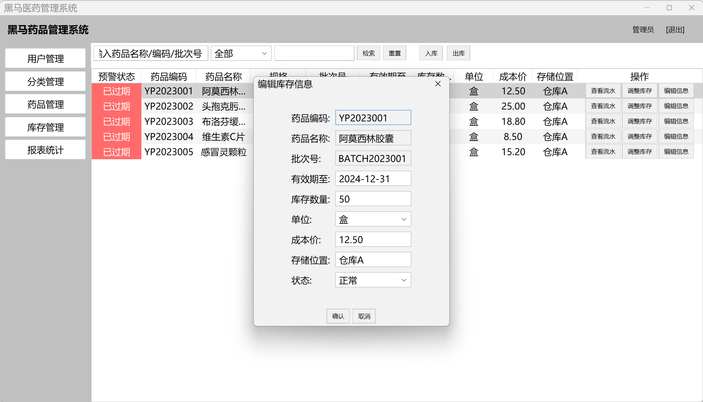Focus the 有效期至 date field
This screenshot has height=402, width=703.
(373, 179)
